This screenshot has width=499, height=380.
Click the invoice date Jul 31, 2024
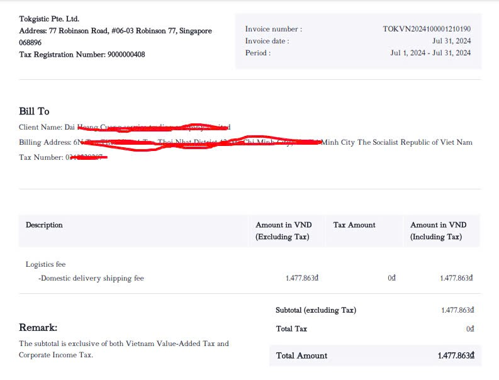pos(451,41)
